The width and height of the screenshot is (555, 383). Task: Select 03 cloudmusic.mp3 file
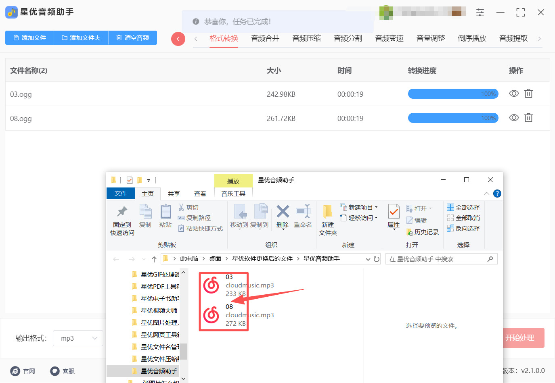point(238,285)
